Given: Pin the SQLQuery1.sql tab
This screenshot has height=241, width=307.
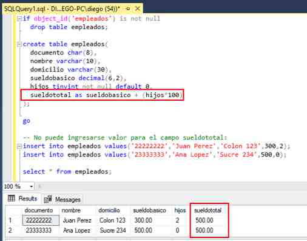Looking at the screenshot, I should pyautogui.click(x=128, y=8).
